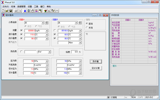Click the margin 0.0 percent field
This screenshot has height=100, width=160.
(75, 52)
